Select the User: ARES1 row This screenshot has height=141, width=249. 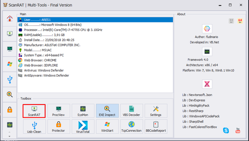[95, 20]
